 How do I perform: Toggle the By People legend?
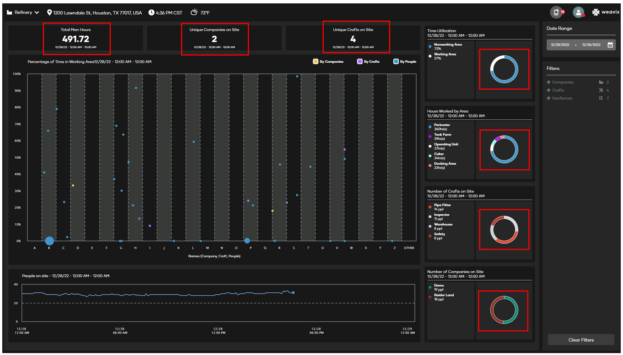coord(405,62)
